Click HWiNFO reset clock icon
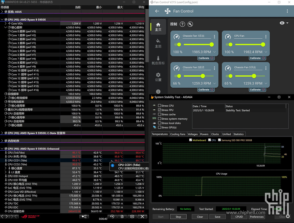This screenshot has height=223, width=294. [x=112, y=216]
